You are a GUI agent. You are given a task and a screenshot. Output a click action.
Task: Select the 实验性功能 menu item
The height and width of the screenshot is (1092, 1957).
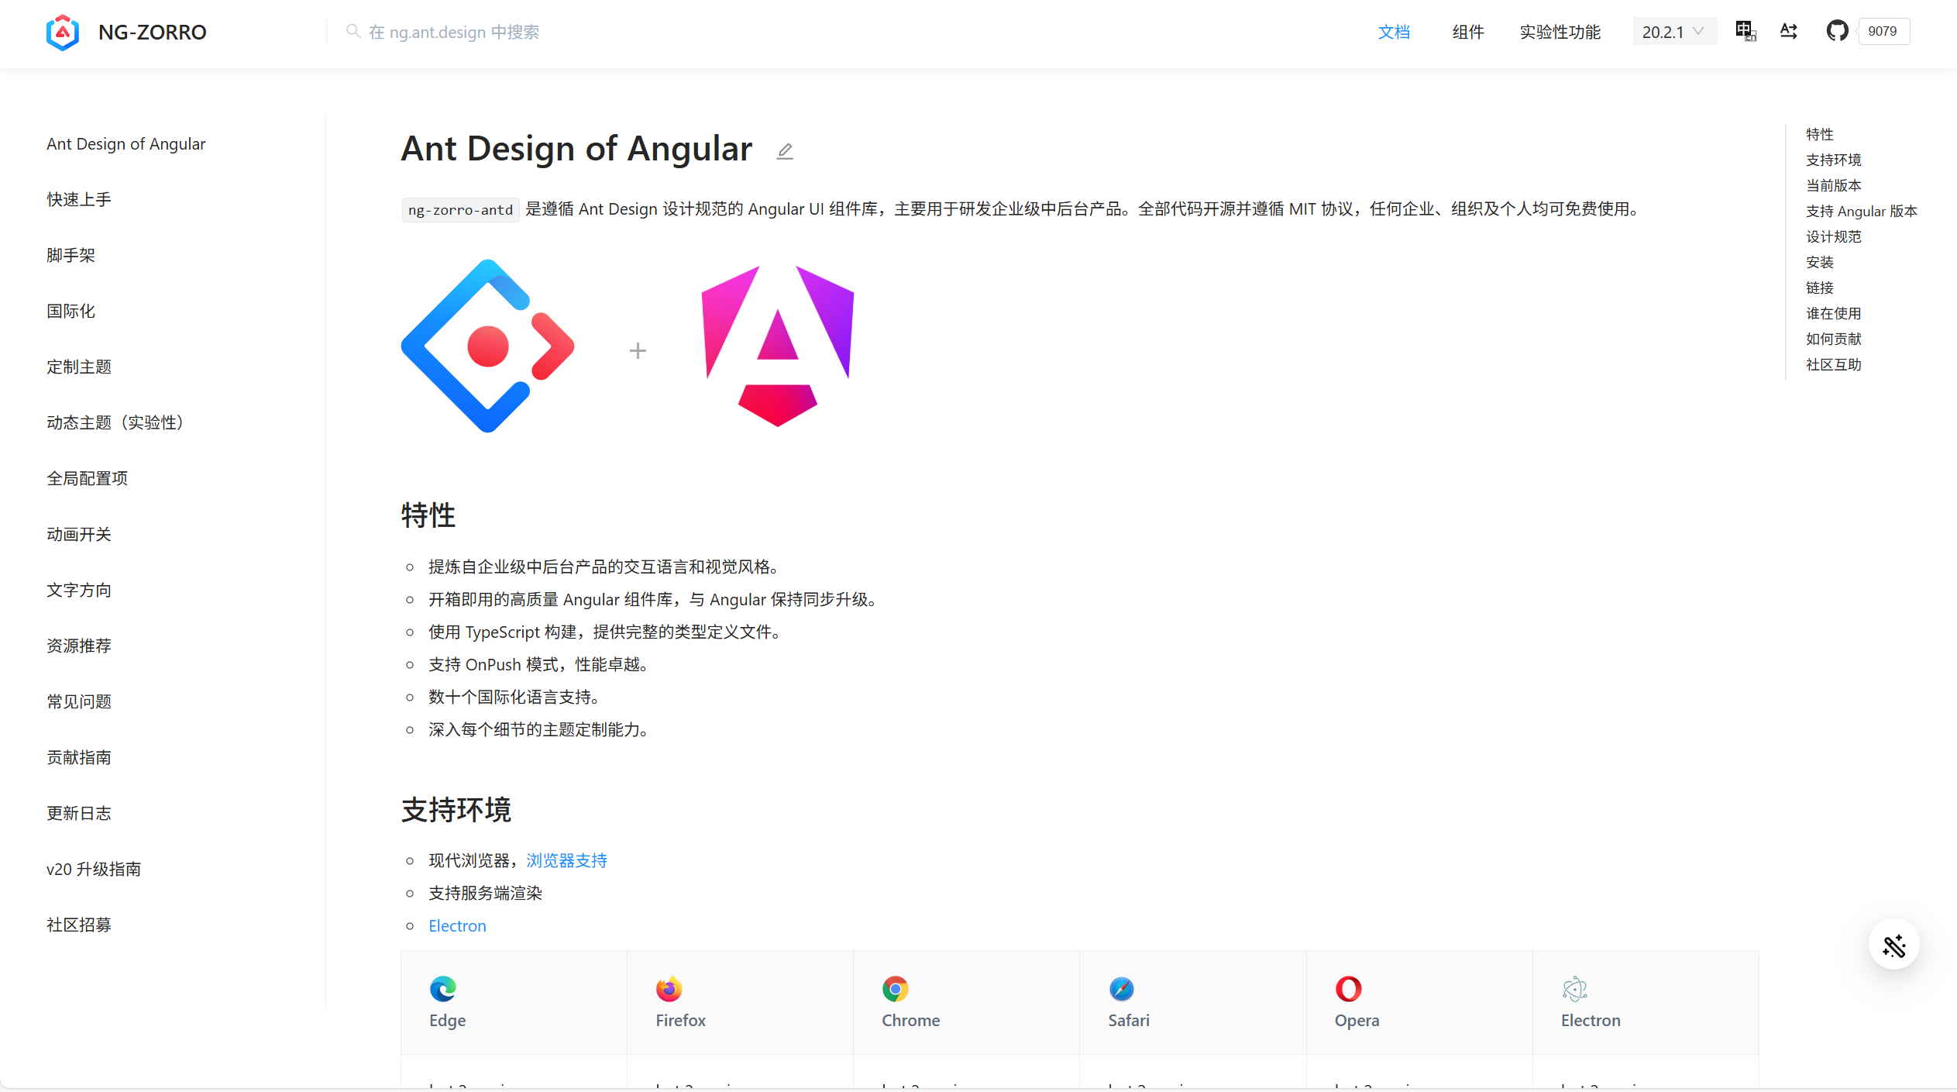(1560, 32)
